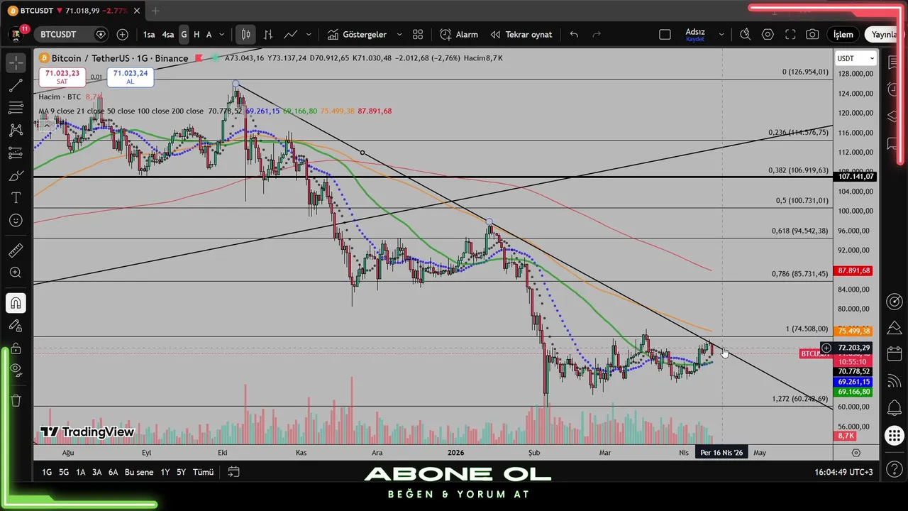908x511 pixels.
Task: Select the bar chart style icon
Action: (x=268, y=34)
